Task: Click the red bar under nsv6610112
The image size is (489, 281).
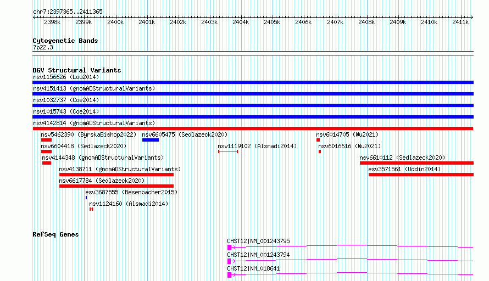Action: 416,163
